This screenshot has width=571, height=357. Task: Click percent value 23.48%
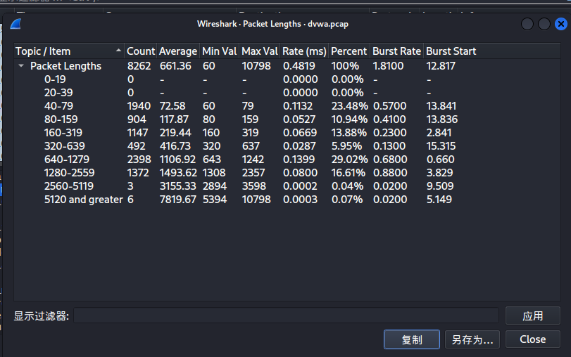pos(350,106)
